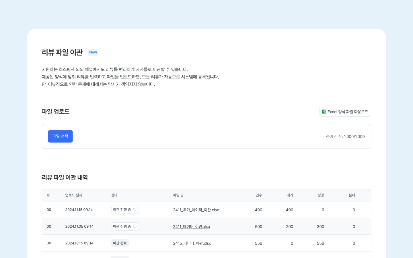This screenshot has width=413, height=258.
Task: Open the 2411_데이터_이관.xlsx file link
Action: click(191, 226)
